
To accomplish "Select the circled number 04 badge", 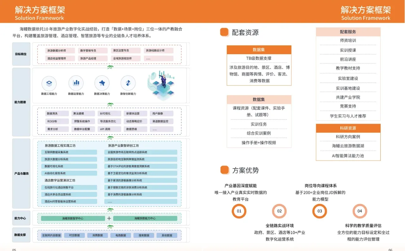I will click(360, 211).
